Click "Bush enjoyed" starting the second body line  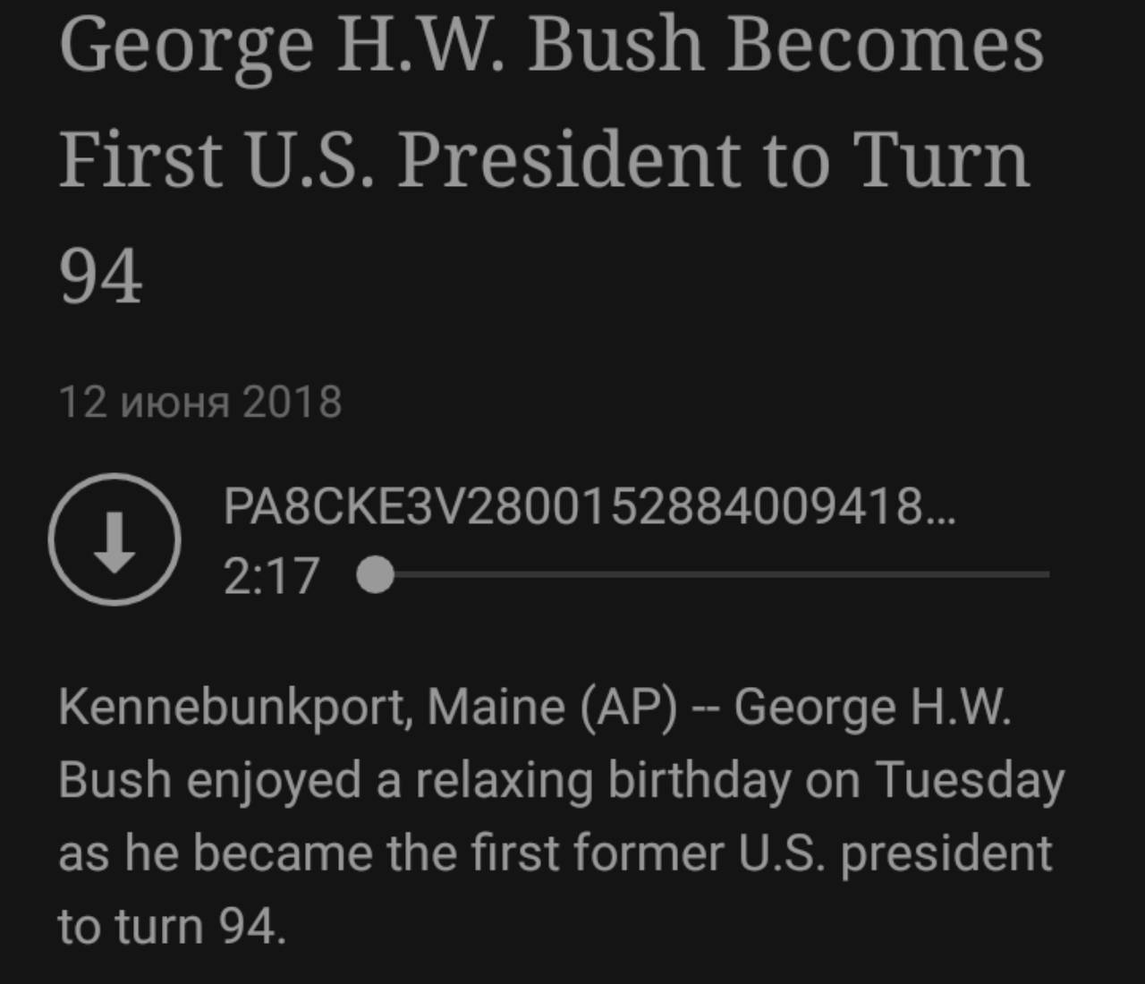(209, 779)
